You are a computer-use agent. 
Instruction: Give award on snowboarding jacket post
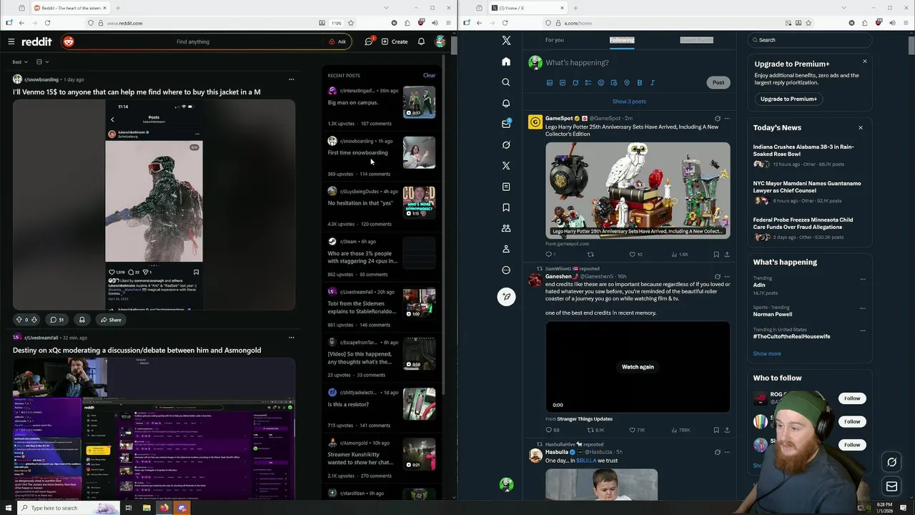[x=81, y=320]
